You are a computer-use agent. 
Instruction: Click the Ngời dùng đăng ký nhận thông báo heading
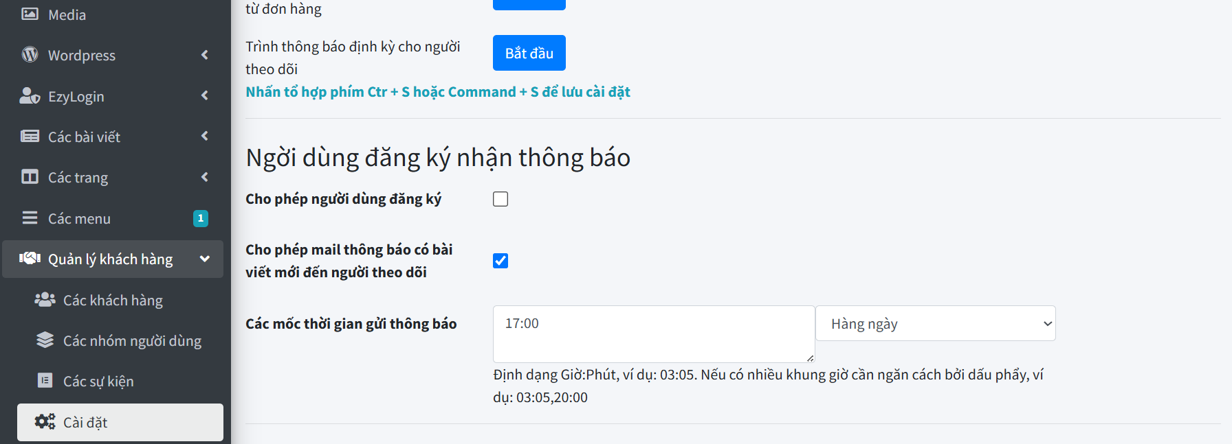pyautogui.click(x=438, y=158)
